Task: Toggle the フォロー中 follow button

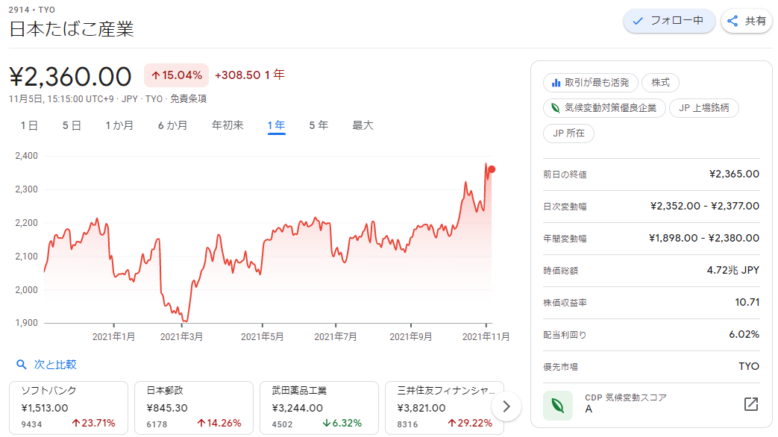Action: coord(669,21)
